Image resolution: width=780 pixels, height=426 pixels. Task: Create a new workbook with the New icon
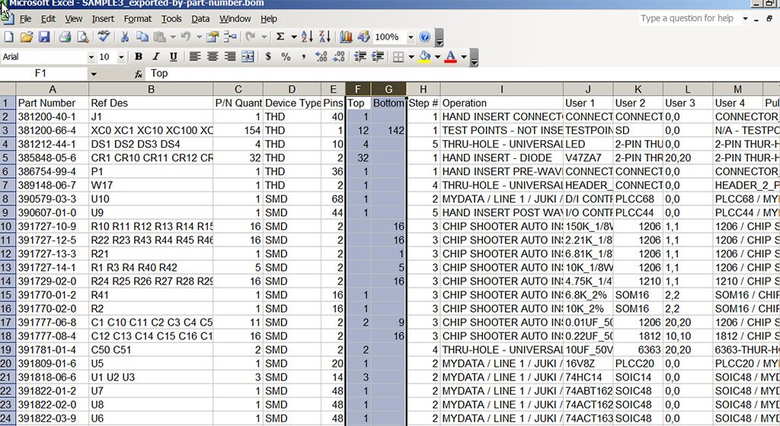pos(8,37)
